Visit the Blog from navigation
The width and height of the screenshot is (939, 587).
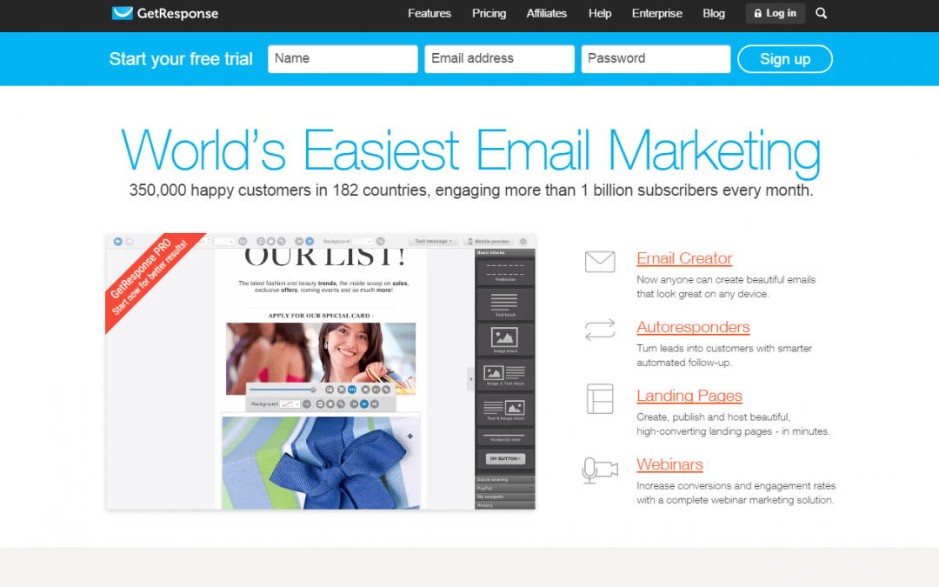[713, 13]
